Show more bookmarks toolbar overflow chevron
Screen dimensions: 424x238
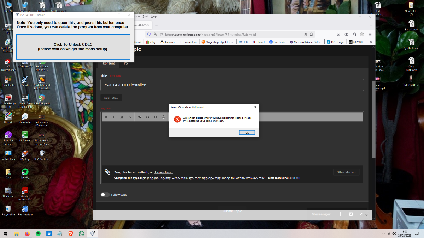pyautogui.click(x=371, y=42)
